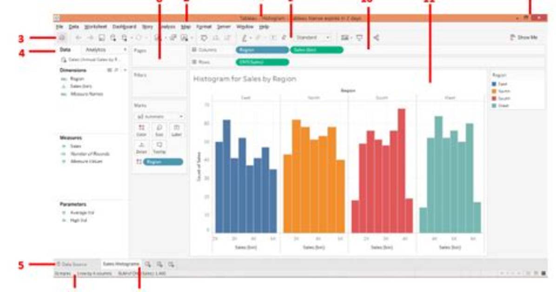Open the Map menu
The height and width of the screenshot is (292, 556).
186,27
